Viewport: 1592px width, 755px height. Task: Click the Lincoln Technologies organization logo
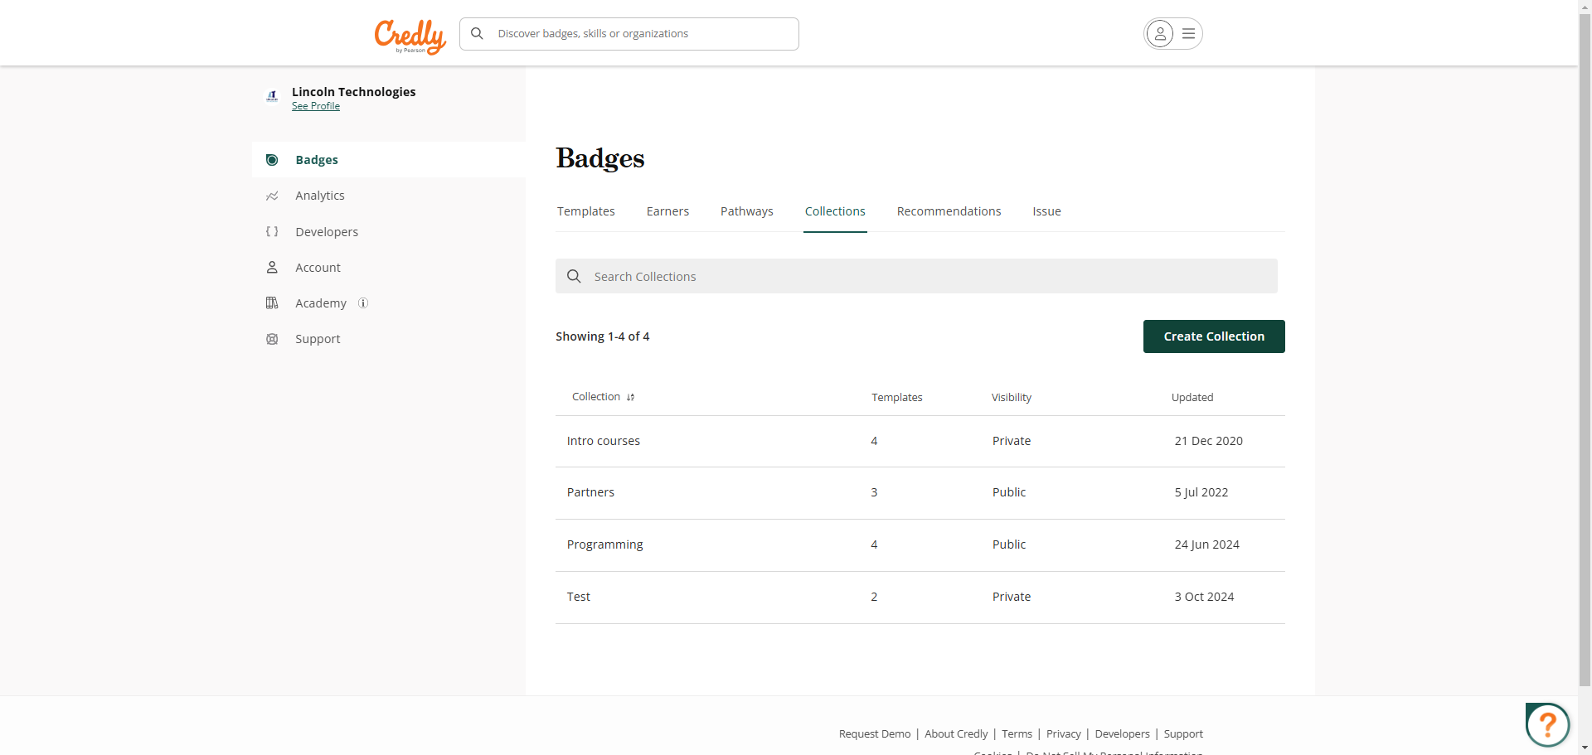[272, 96]
